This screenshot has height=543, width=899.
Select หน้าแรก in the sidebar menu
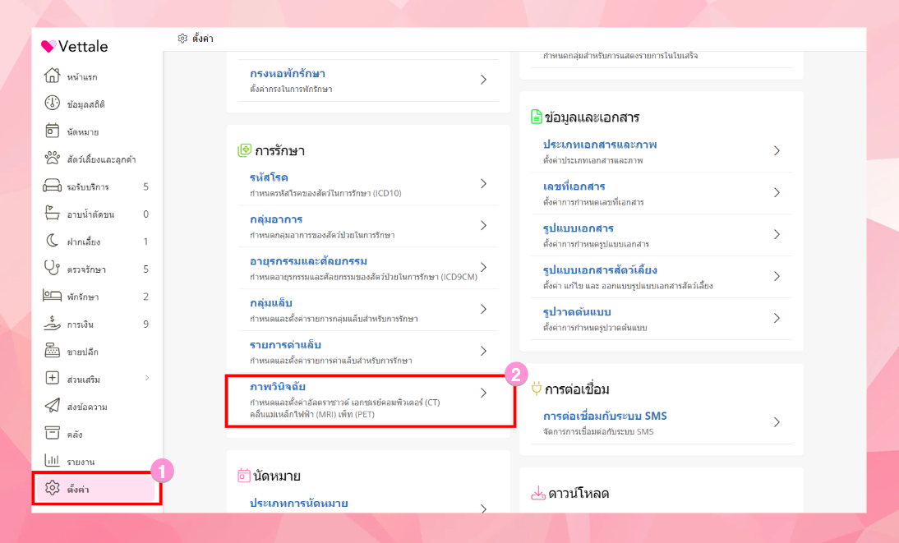click(x=82, y=77)
